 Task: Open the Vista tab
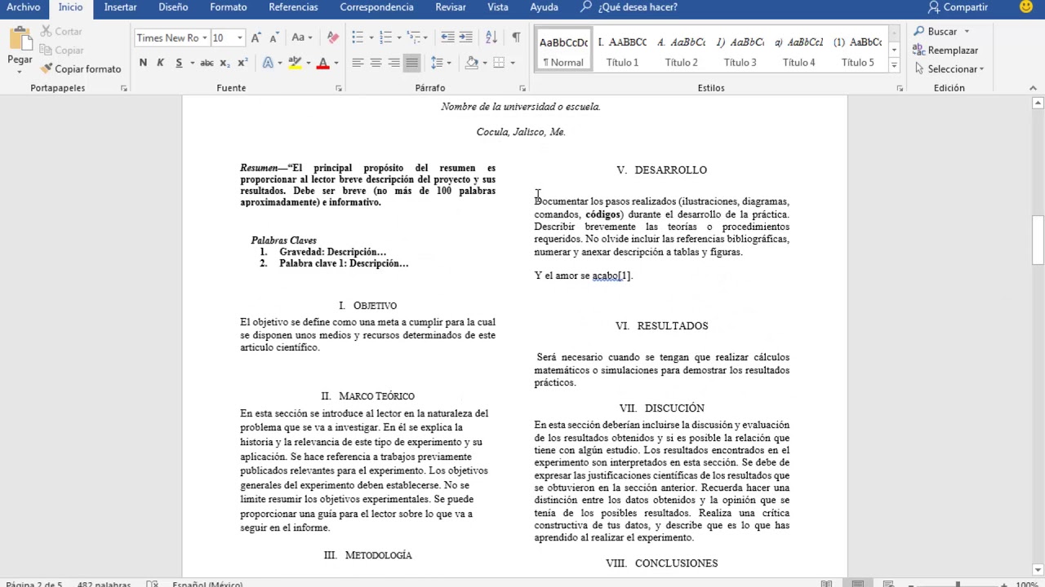[498, 7]
